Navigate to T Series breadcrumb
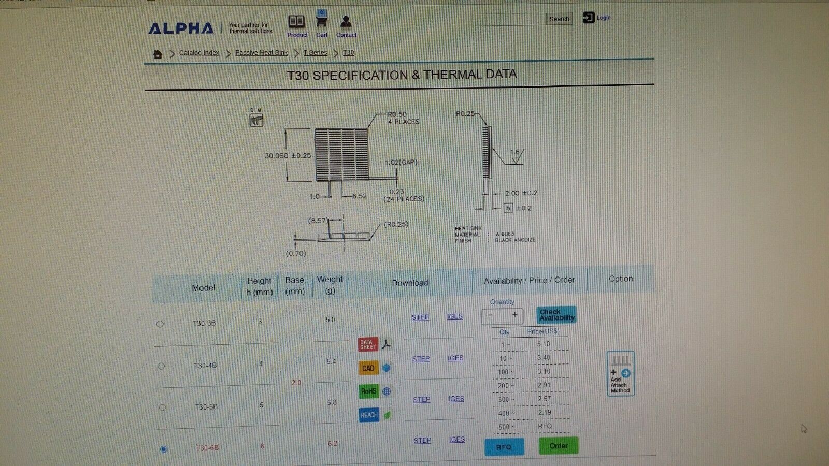This screenshot has width=829, height=466. pos(315,52)
